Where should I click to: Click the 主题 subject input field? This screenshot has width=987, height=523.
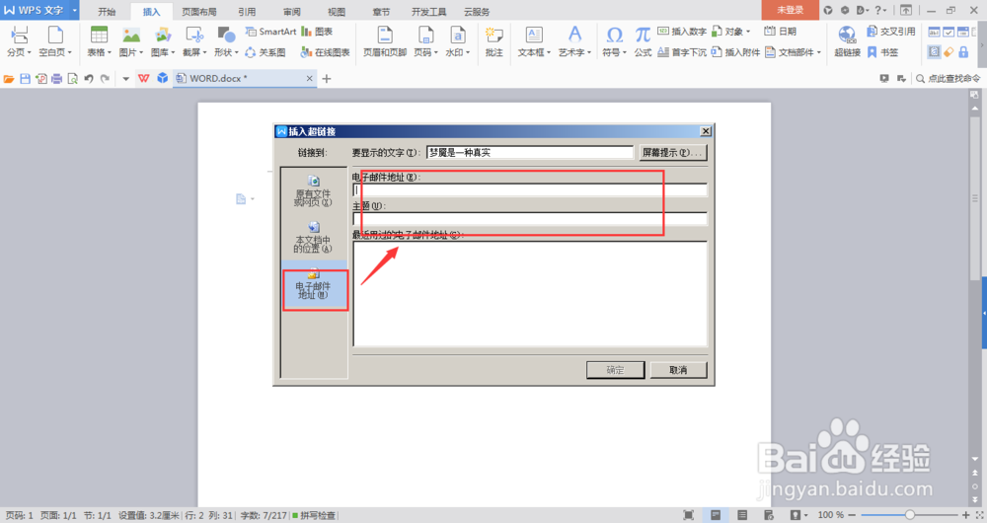point(530,219)
